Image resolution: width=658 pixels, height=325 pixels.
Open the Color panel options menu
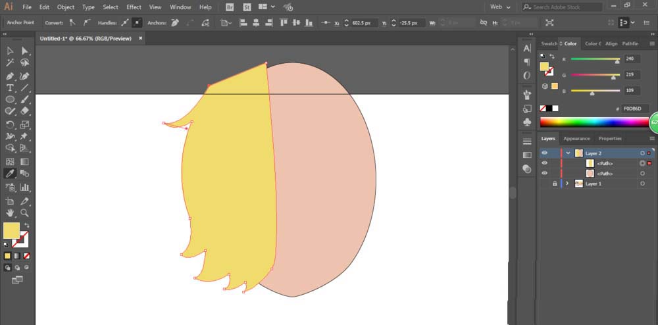pos(651,43)
